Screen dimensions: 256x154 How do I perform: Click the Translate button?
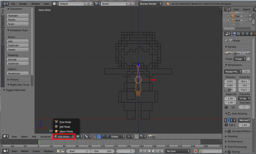pos(18,15)
